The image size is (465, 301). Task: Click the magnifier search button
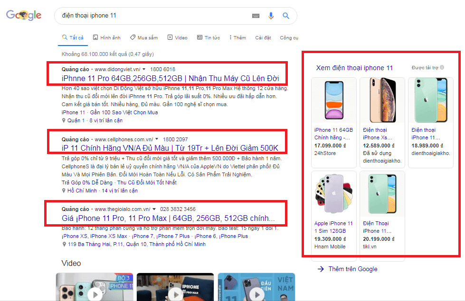286,16
